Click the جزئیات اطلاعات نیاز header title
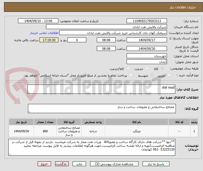Image resolution: width=203 pixels, height=171 pixels. coord(183,7)
